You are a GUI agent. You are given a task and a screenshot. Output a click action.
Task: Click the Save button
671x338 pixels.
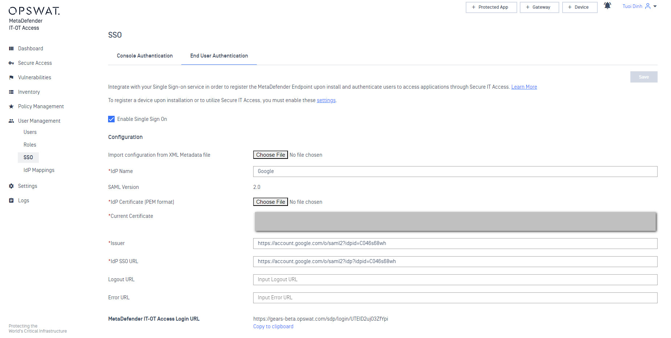point(644,77)
